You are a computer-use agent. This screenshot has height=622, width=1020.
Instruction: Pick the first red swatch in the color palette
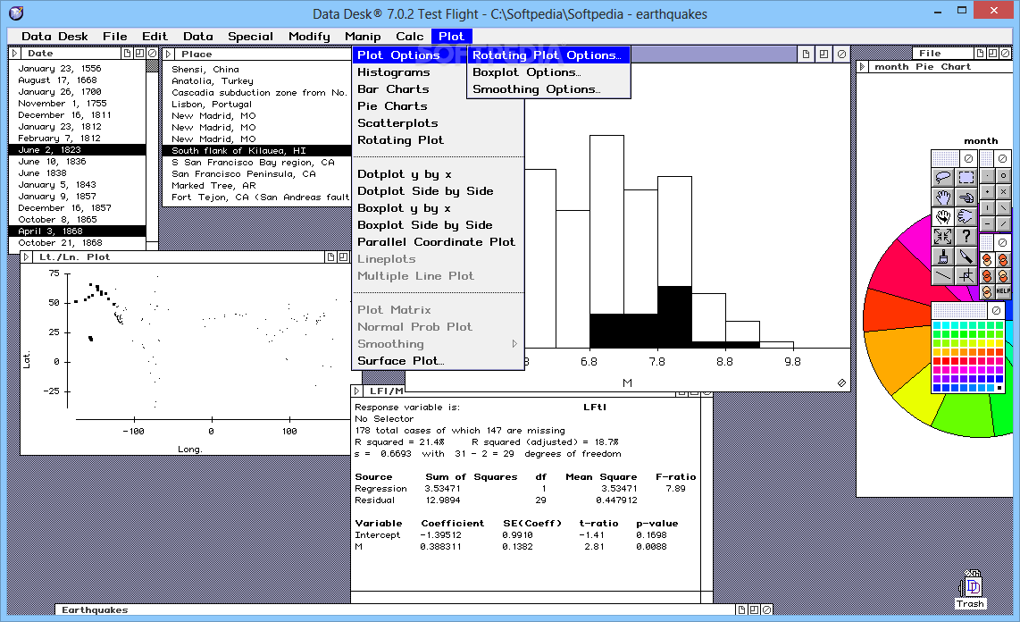tap(937, 360)
